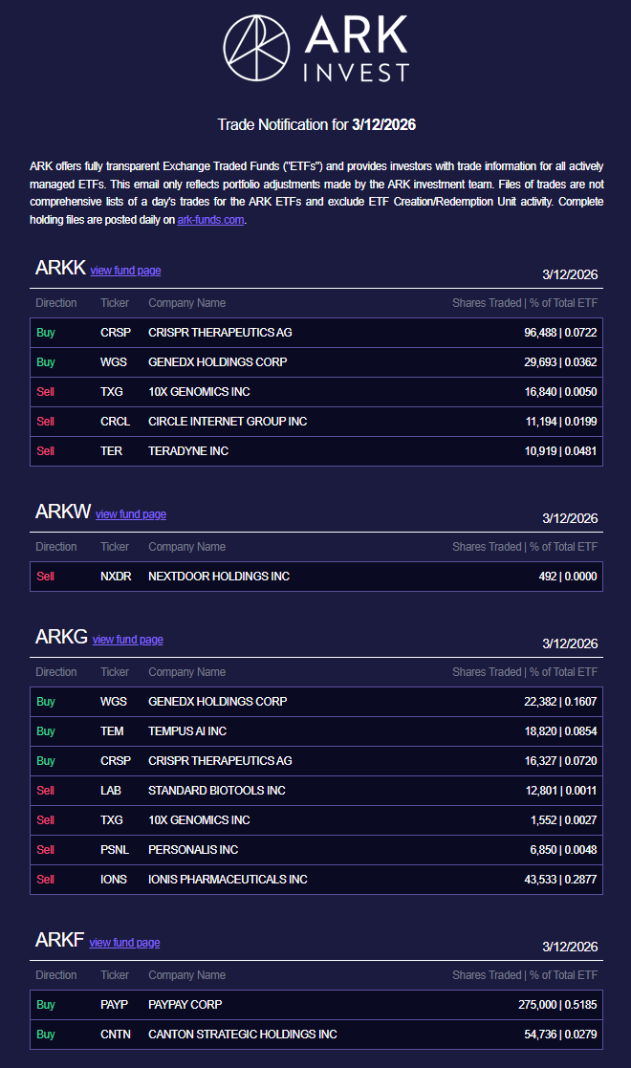The width and height of the screenshot is (631, 1068).
Task: Click CIRCLE INTERNET GROUP INC row text
Action: click(x=228, y=422)
